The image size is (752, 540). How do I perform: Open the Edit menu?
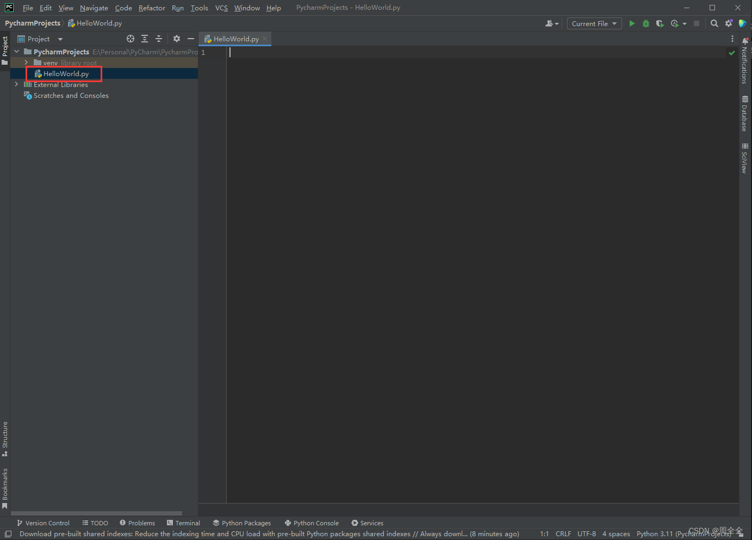(x=46, y=8)
